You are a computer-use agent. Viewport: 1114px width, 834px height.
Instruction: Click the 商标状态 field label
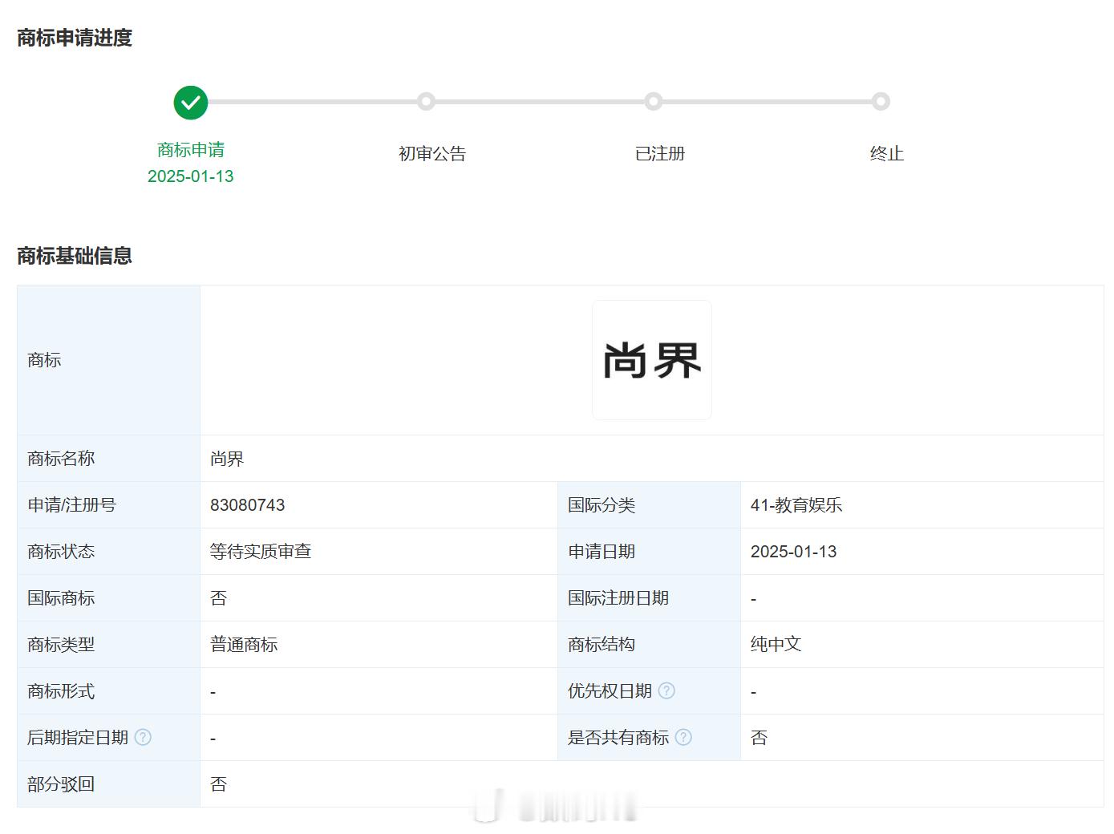point(61,552)
